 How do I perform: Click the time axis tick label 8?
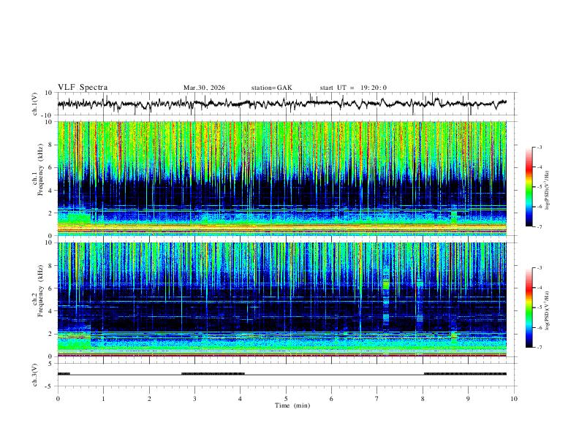pyautogui.click(x=423, y=399)
